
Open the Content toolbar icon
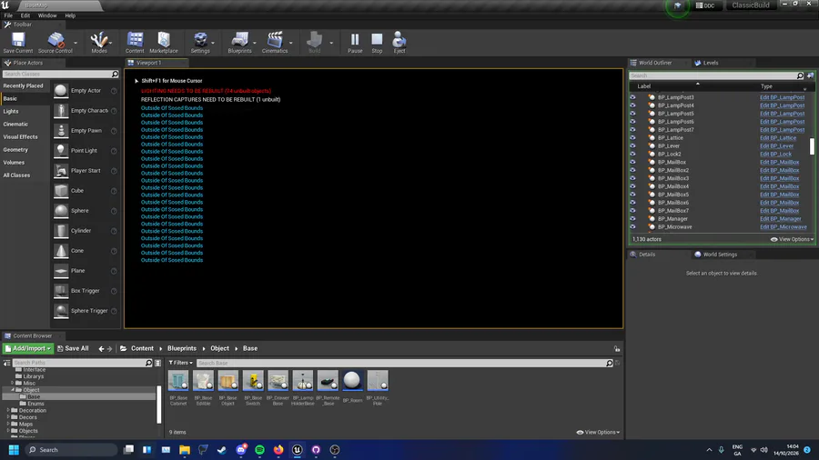pyautogui.click(x=135, y=42)
